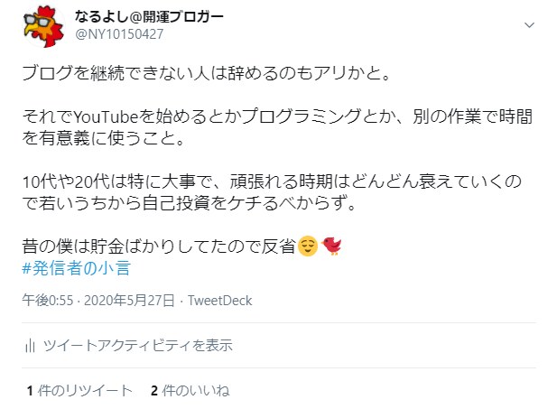View the 2 件のいいね list
Viewport: 557px width, 409px height.
pos(190,390)
